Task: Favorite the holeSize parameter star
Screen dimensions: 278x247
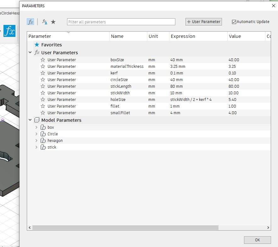Action: click(43, 99)
